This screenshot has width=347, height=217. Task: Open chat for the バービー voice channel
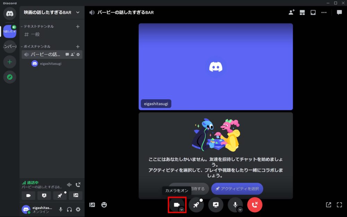(x=67, y=55)
